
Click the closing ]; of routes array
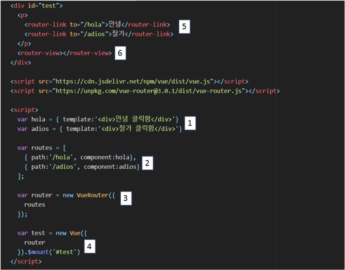tap(21, 176)
